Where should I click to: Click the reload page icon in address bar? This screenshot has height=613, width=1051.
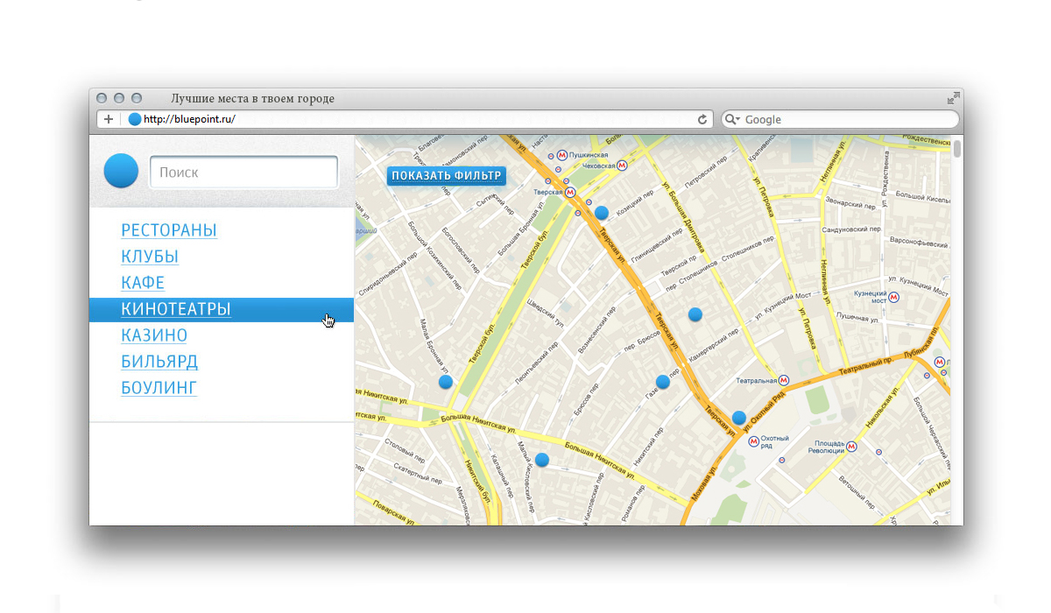point(702,120)
